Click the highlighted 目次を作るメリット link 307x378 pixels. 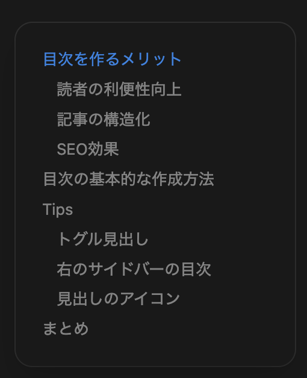pyautogui.click(x=112, y=59)
